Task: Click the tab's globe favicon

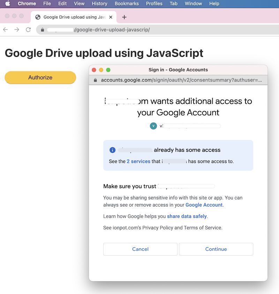Action: tap(38, 17)
